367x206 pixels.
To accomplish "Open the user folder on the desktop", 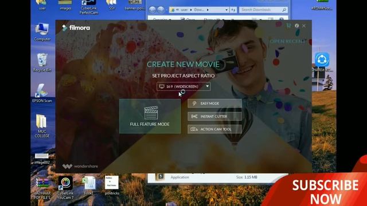I will [x=42, y=5].
